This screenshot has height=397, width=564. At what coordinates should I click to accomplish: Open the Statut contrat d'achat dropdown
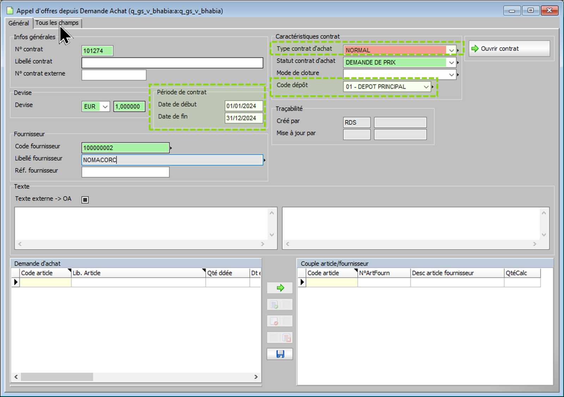451,63
